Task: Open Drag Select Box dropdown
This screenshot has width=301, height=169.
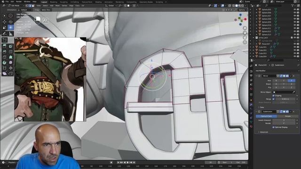Action: 47,10
